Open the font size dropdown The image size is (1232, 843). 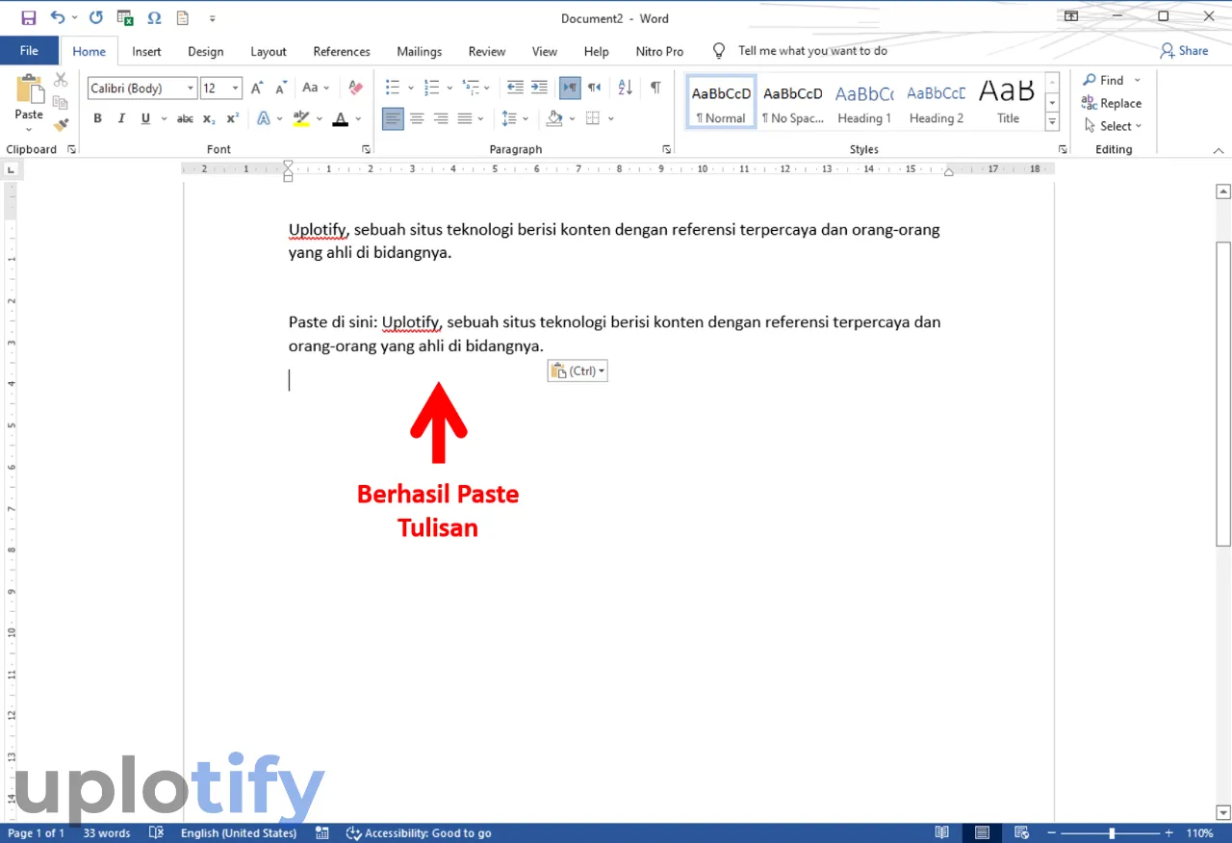tap(236, 89)
